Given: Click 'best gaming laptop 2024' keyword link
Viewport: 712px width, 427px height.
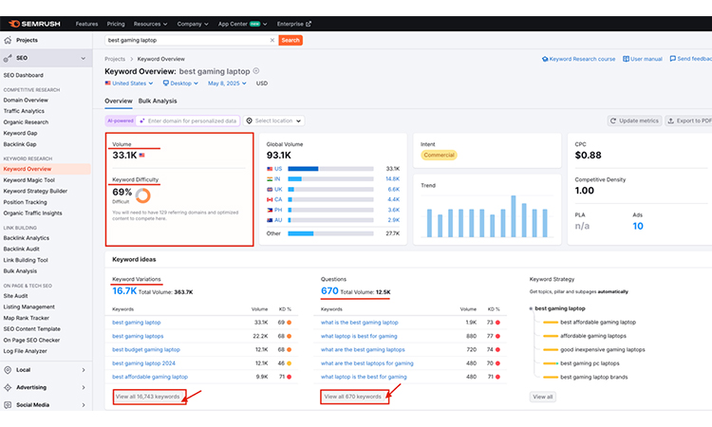Looking at the screenshot, I should coord(143,363).
